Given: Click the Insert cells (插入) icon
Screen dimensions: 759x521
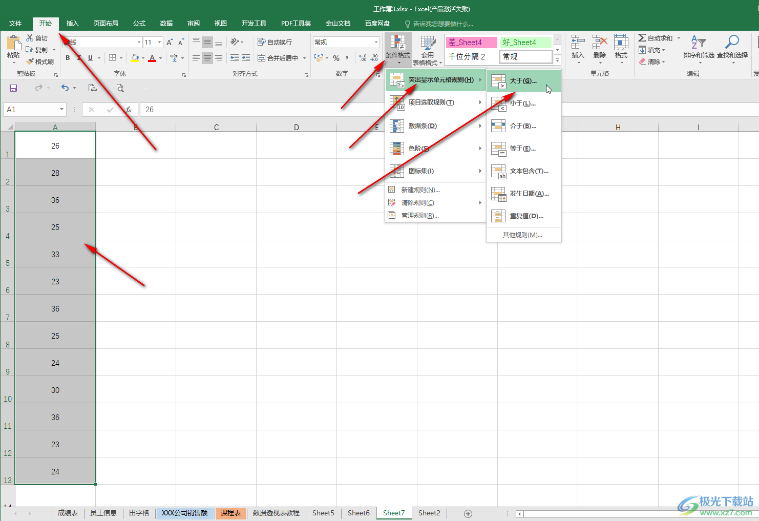Looking at the screenshot, I should pyautogui.click(x=578, y=43).
